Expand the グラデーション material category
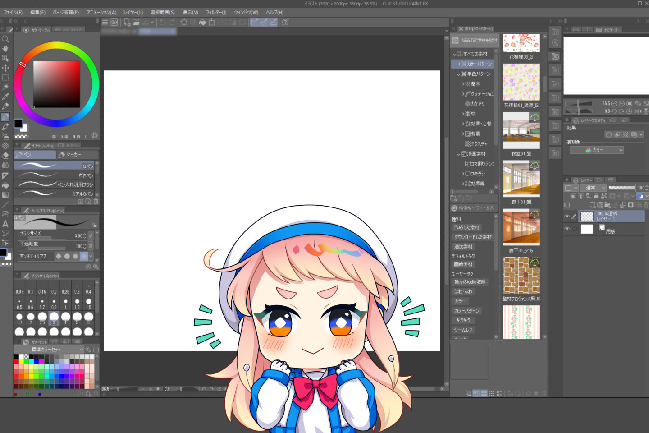This screenshot has width=649, height=433. tap(462, 94)
